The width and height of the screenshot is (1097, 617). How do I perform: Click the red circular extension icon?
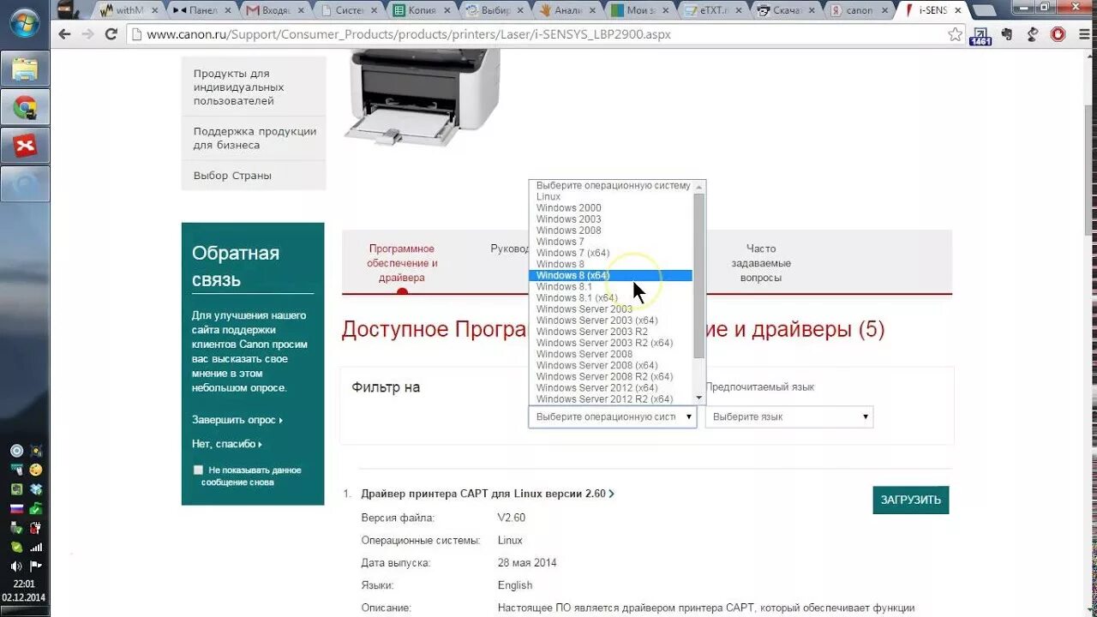pos(1058,34)
